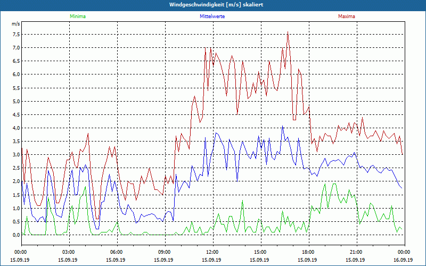The width and height of the screenshot is (426, 266).
Task: Click the 2,5 y-axis value
Action: (16, 168)
